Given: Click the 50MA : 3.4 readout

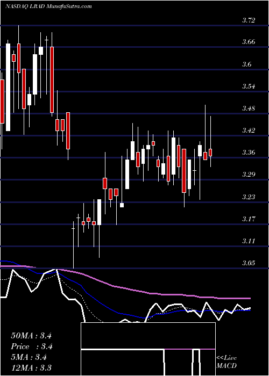Looking at the screenshot, I should tap(31, 336).
